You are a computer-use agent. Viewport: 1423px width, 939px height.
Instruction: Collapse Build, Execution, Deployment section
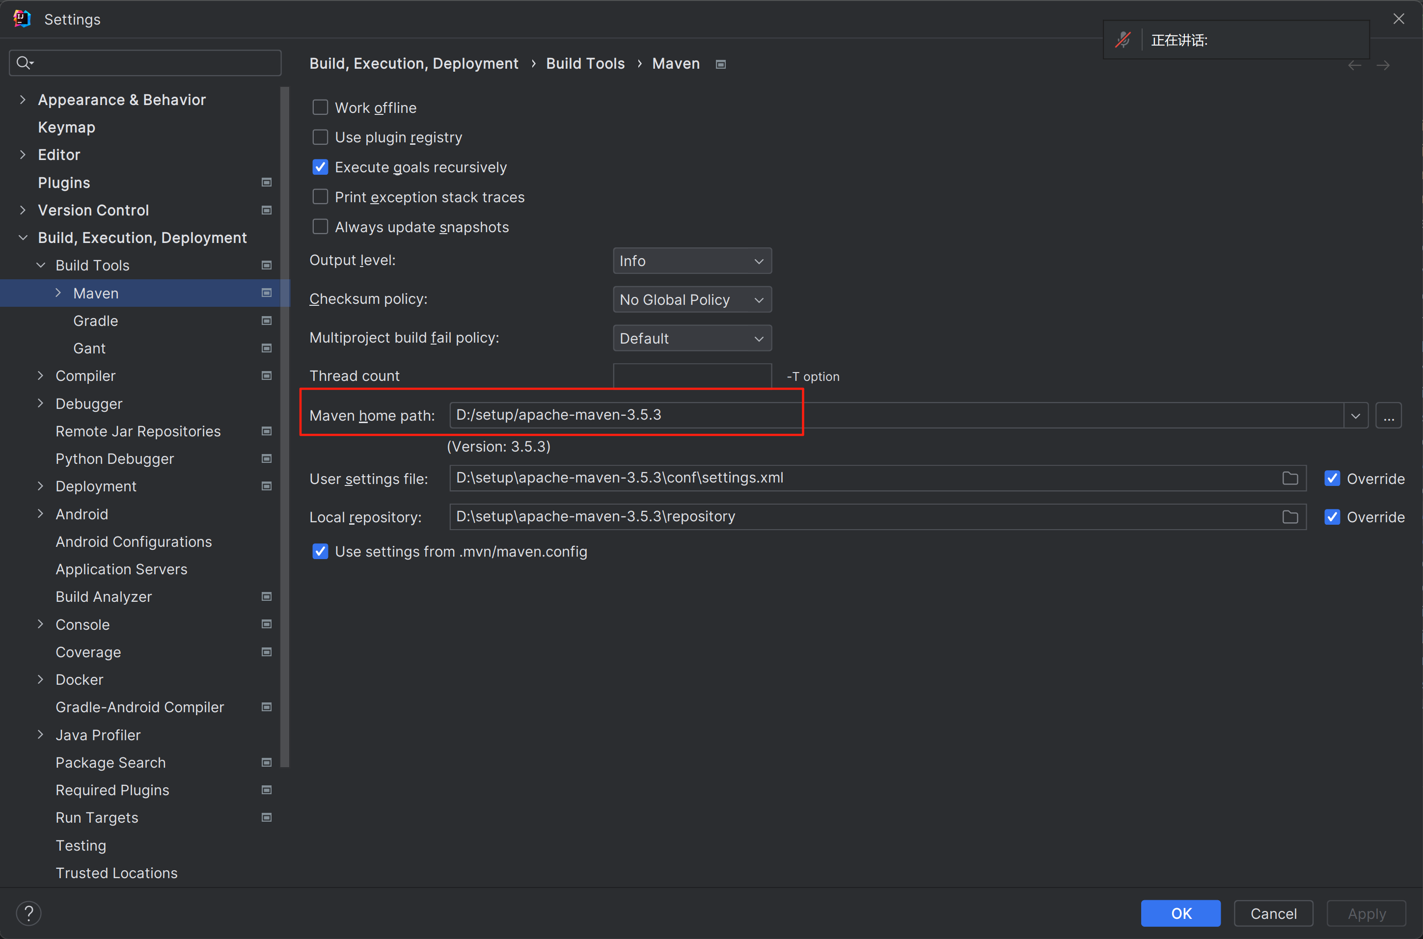click(23, 238)
